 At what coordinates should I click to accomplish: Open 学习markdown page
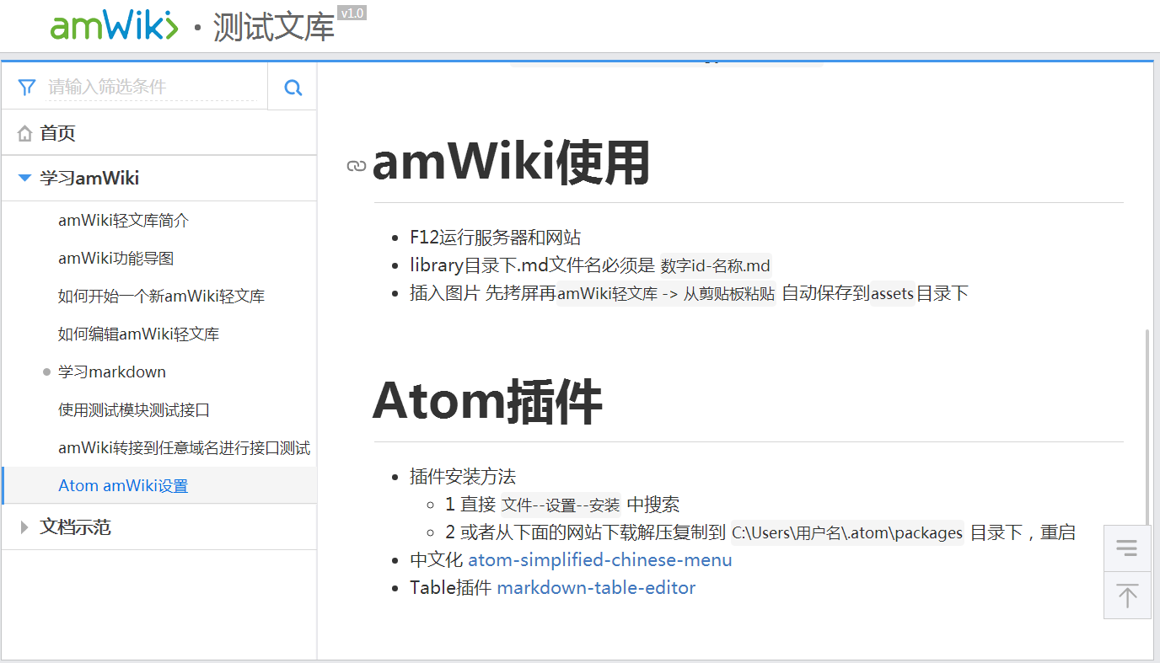(x=111, y=372)
